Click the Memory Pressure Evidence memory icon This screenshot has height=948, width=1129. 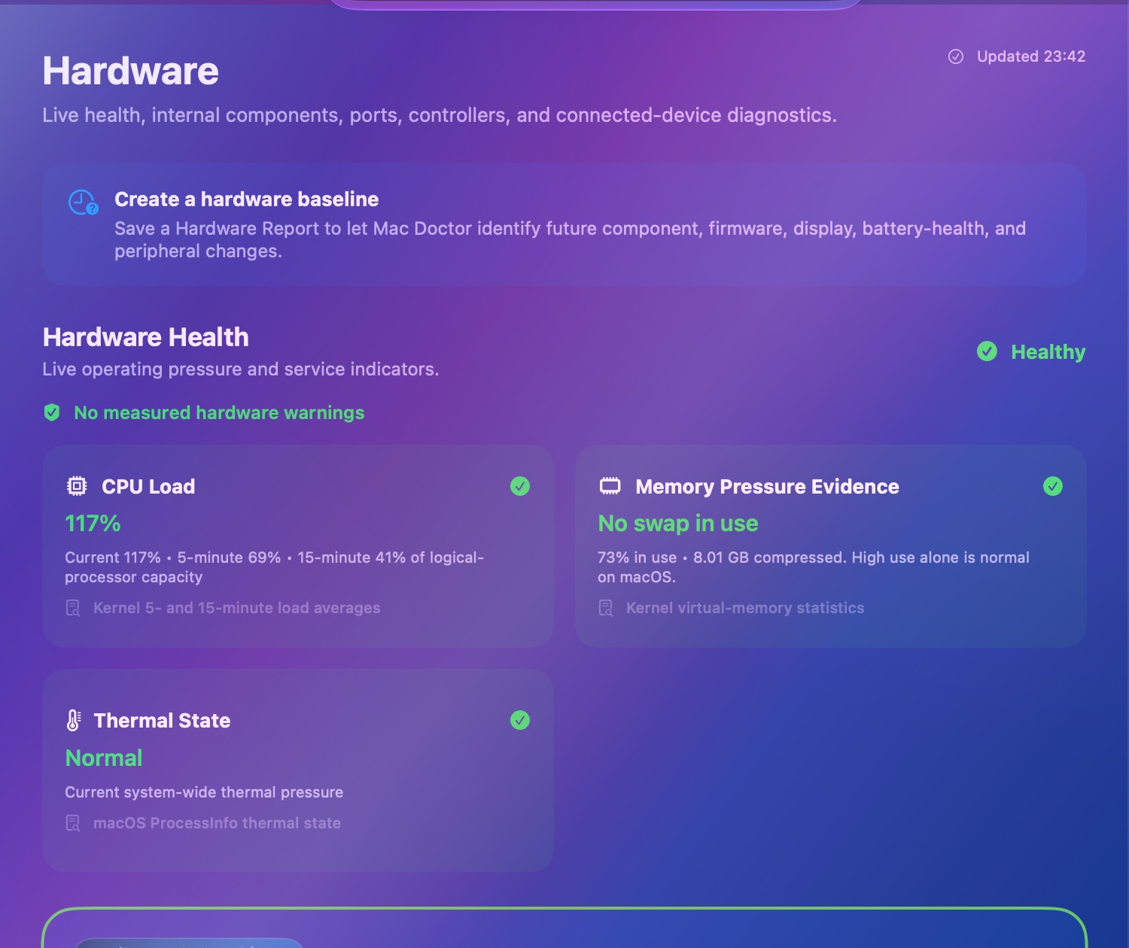(x=610, y=486)
